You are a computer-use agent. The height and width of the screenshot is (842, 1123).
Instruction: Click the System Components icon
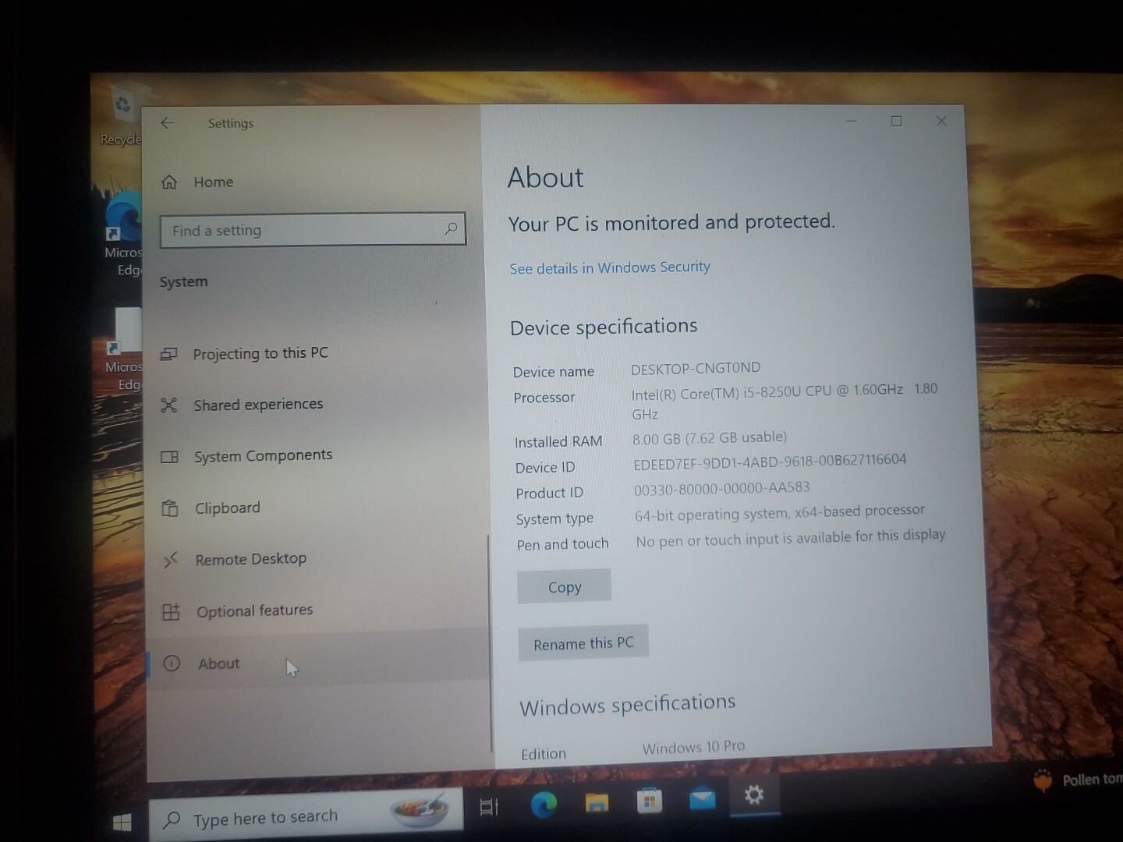(x=169, y=457)
